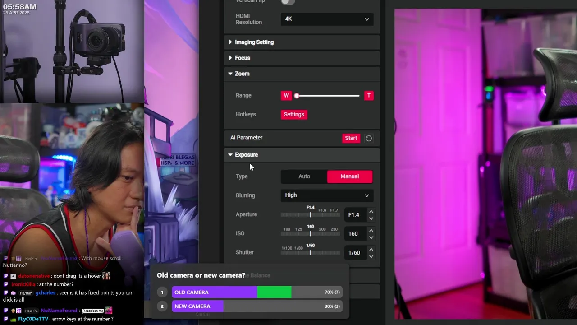
Task: Click chat username gcharles
Action: [45, 293]
